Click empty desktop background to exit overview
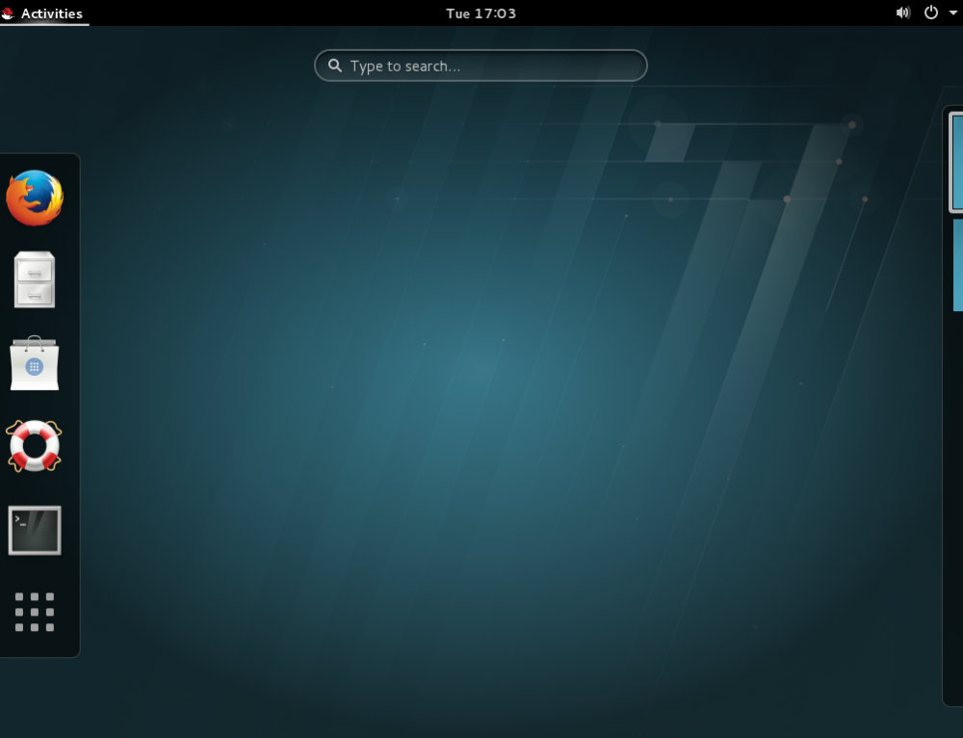 [481, 434]
